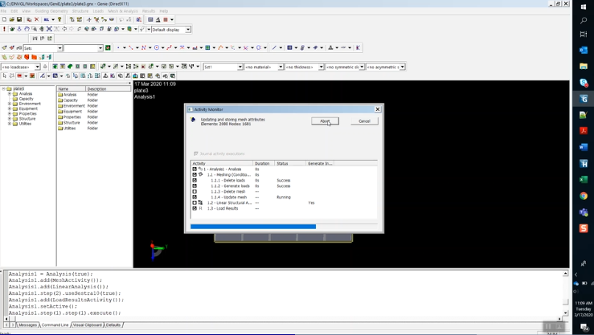This screenshot has width=594, height=335.
Task: Open Adobe Acrobat from the taskbar
Action: (x=584, y=131)
